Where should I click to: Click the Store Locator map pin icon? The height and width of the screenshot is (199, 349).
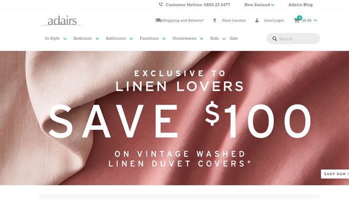point(214,20)
